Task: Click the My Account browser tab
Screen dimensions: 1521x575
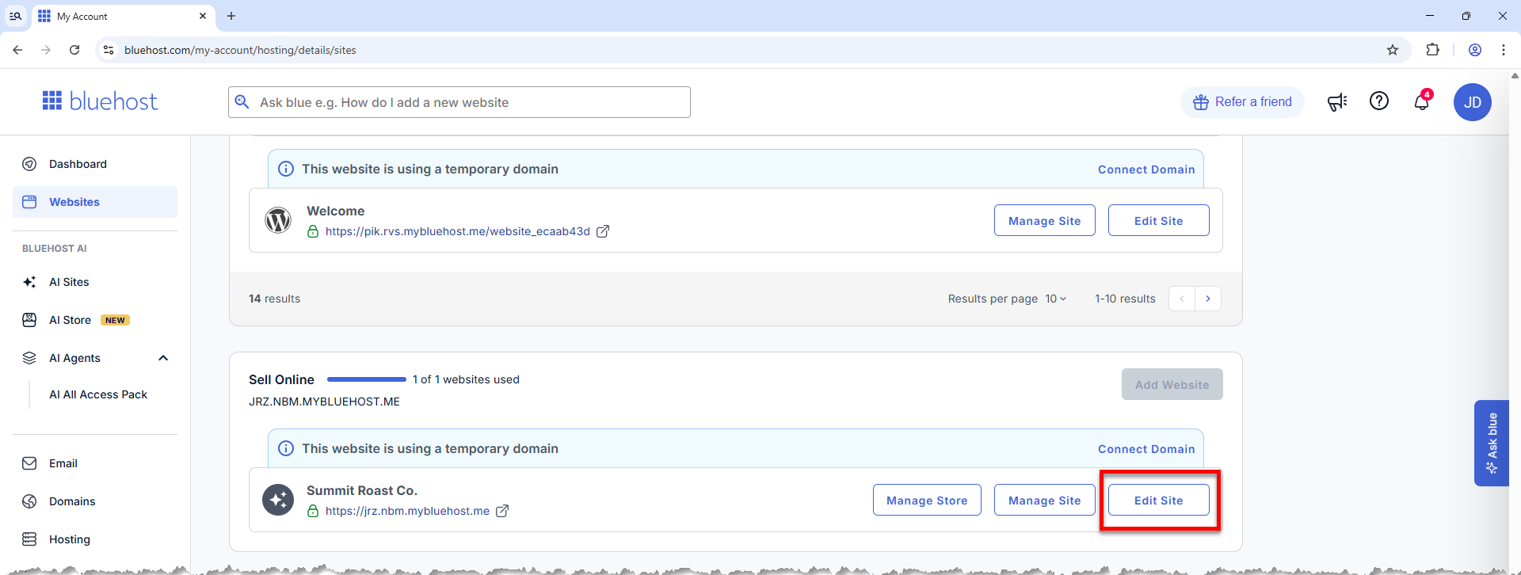Action: pyautogui.click(x=124, y=16)
